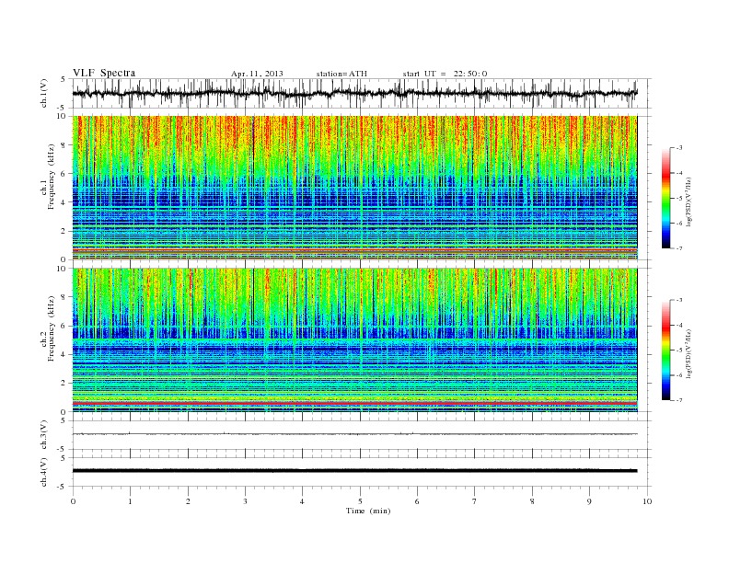Click the "VLF Spectra" plot title

click(x=104, y=73)
